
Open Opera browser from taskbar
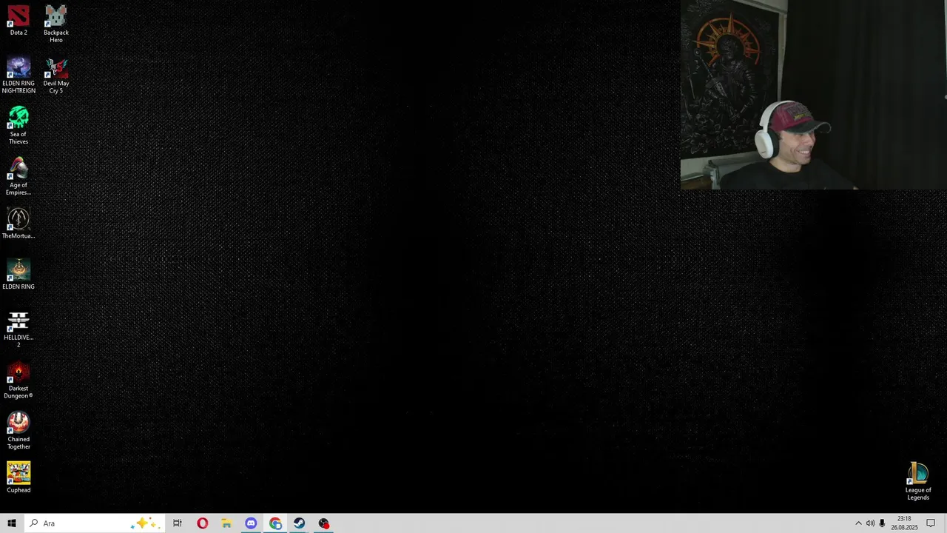click(202, 523)
